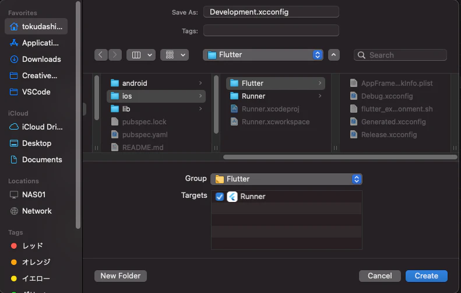Expand the Runner folder chevron
The height and width of the screenshot is (293, 461).
click(320, 96)
